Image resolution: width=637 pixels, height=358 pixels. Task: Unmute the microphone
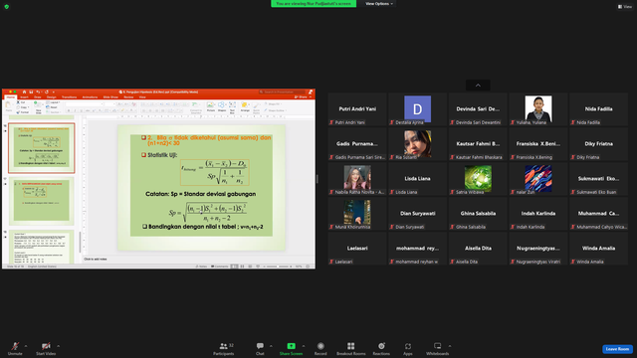pyautogui.click(x=15, y=348)
